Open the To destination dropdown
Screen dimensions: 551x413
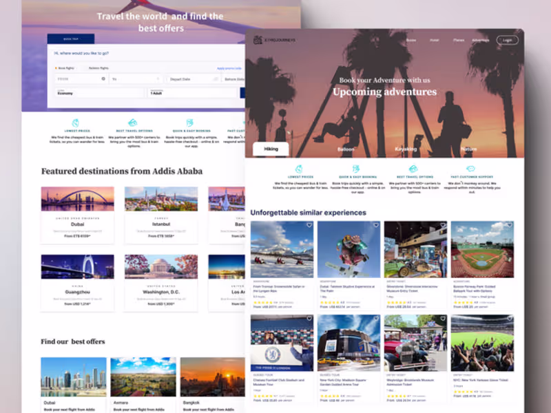tap(136, 79)
